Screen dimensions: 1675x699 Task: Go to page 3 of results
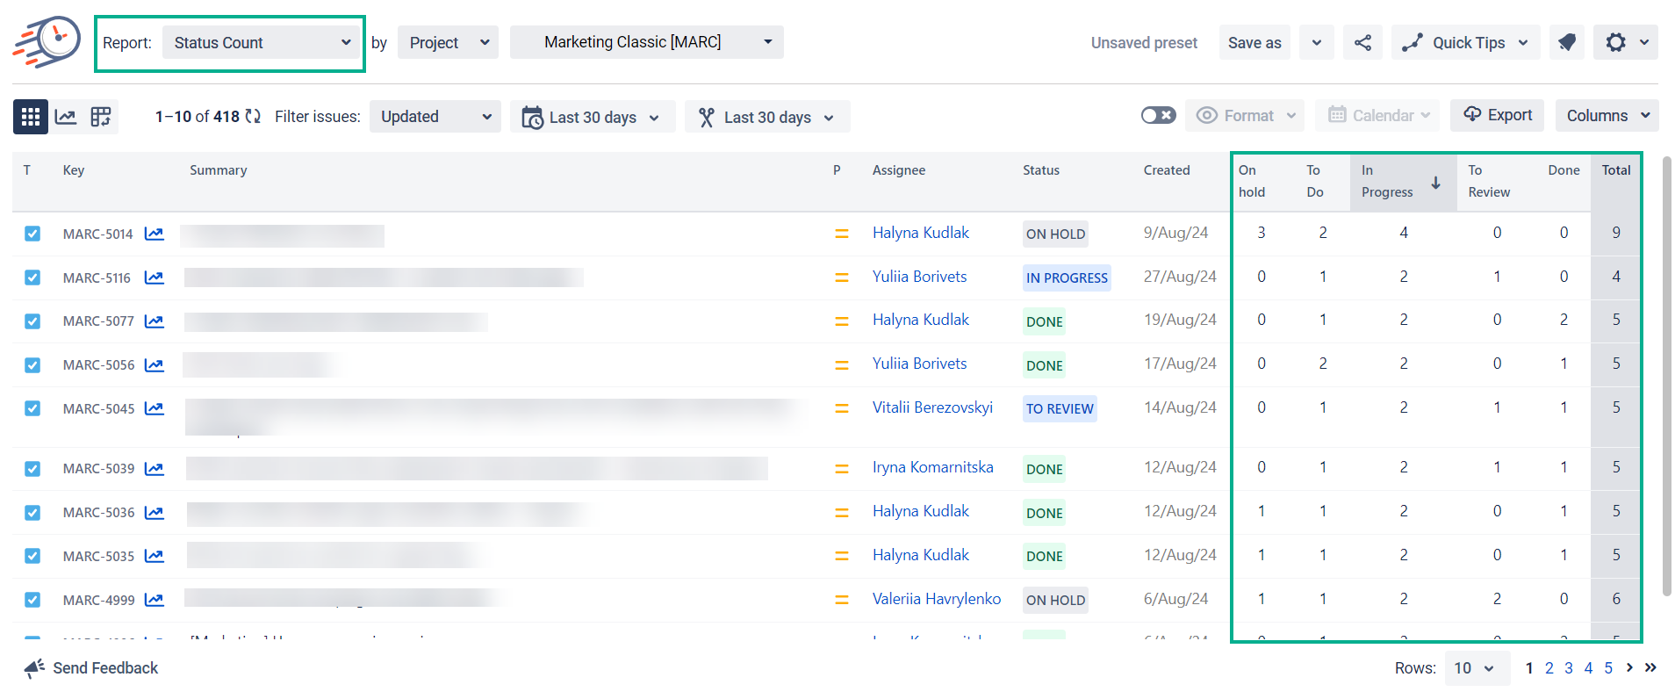(x=1569, y=668)
